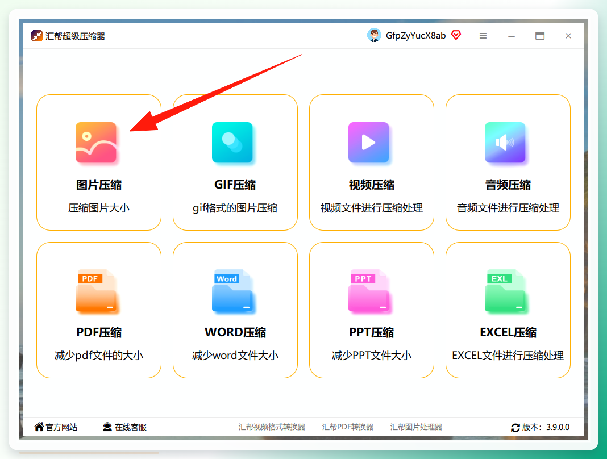Close the compressor window
This screenshot has height=459, width=607.
tap(568, 36)
